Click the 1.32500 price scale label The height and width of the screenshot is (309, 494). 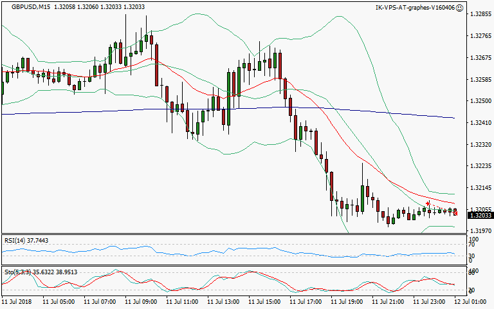(480, 101)
